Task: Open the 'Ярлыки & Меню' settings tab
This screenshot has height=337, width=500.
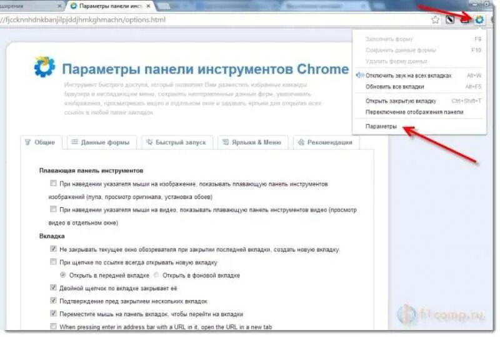Action: [253, 142]
